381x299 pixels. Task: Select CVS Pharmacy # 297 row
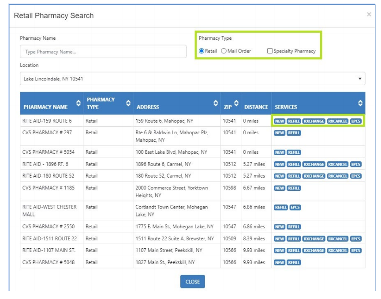pos(192,136)
